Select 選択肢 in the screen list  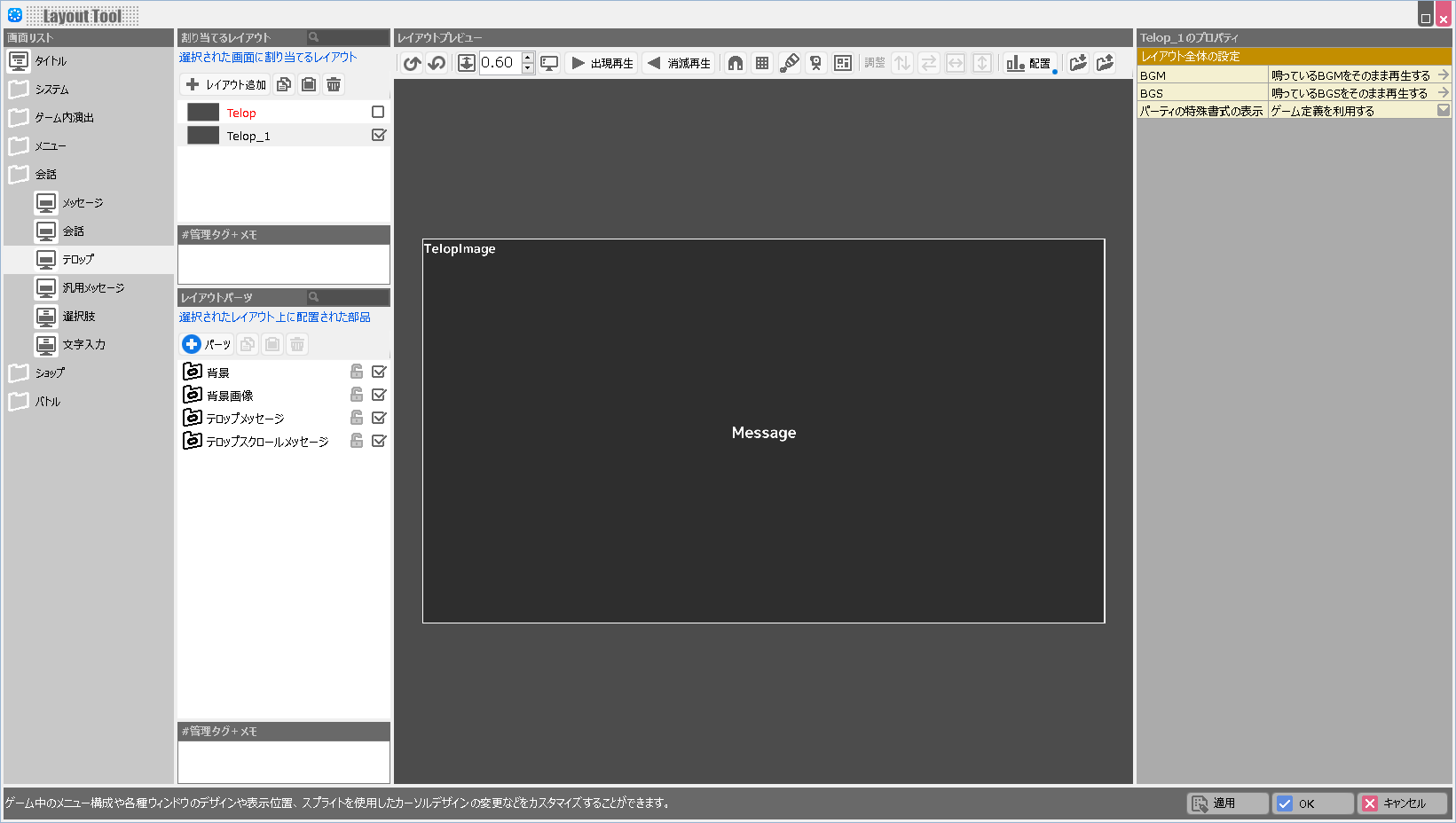tap(78, 317)
